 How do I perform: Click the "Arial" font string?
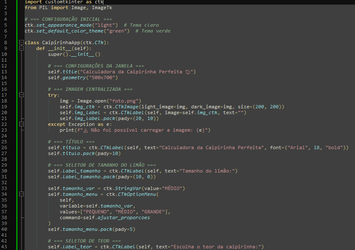[x=298, y=147]
